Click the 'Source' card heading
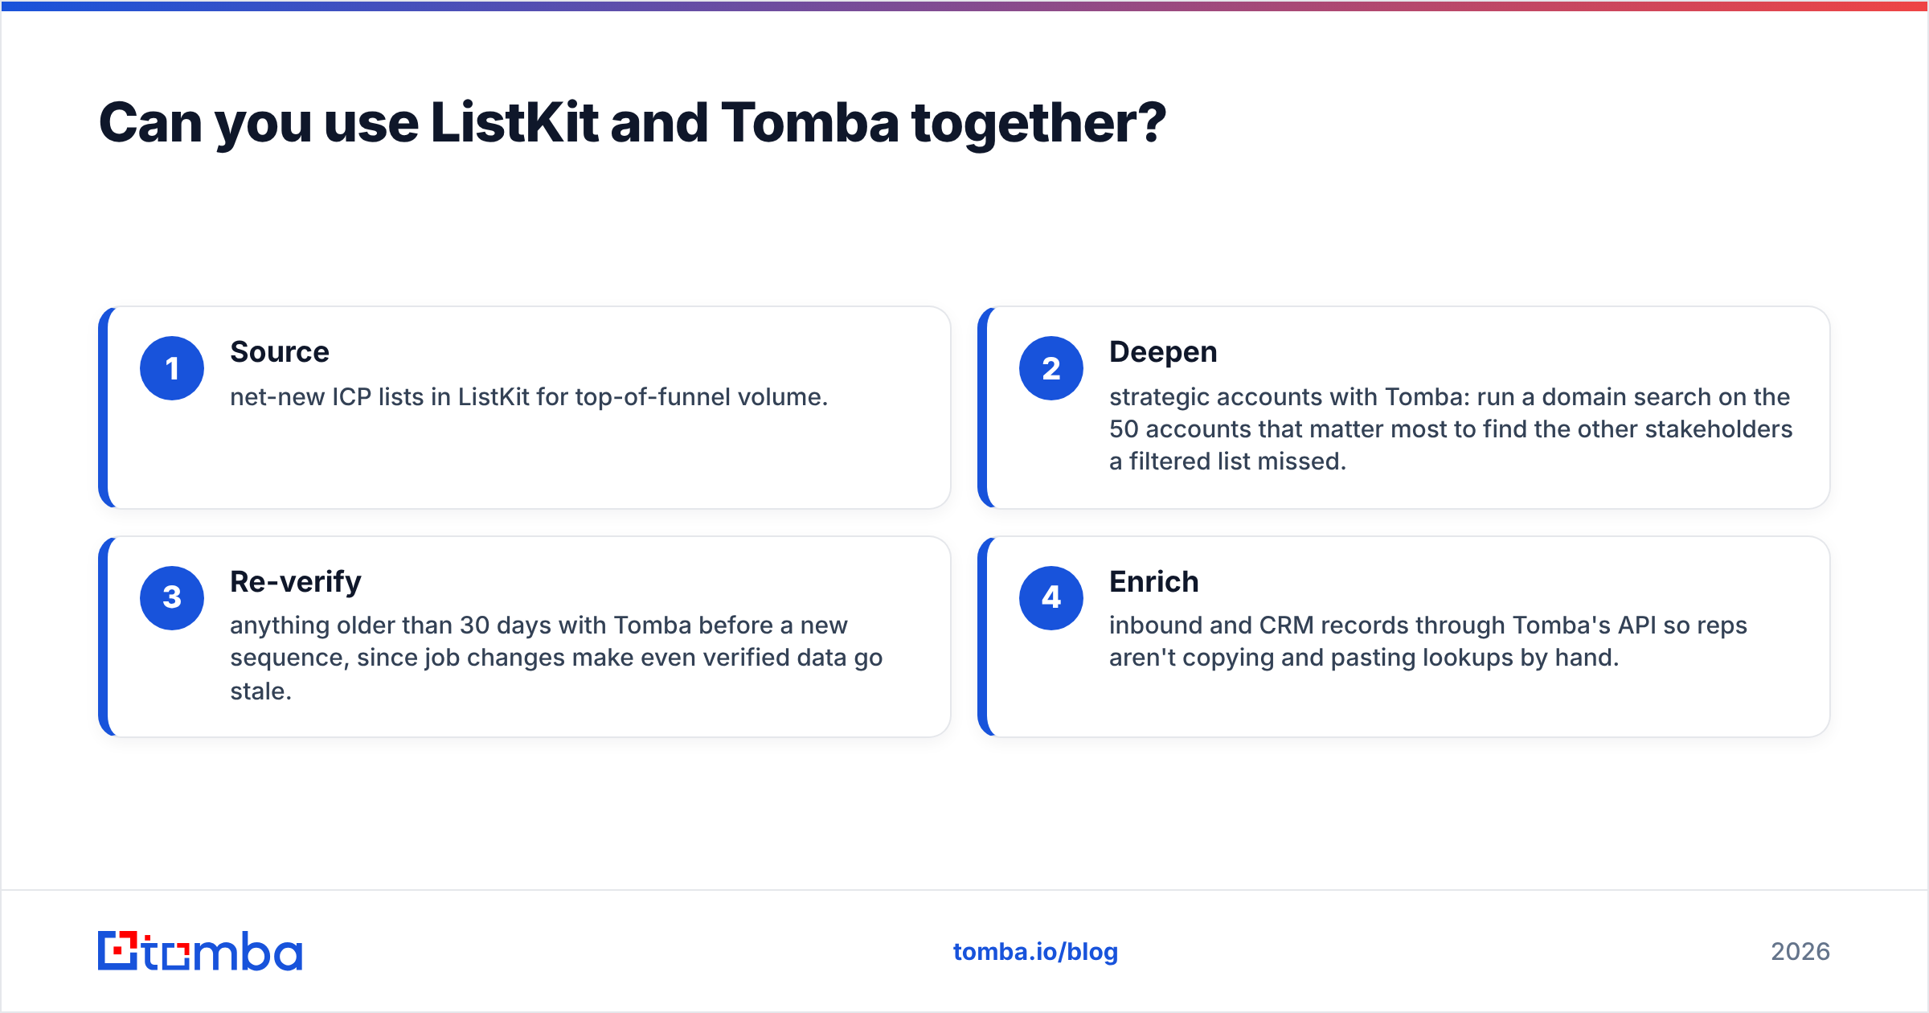The width and height of the screenshot is (1929, 1013). pyautogui.click(x=280, y=352)
